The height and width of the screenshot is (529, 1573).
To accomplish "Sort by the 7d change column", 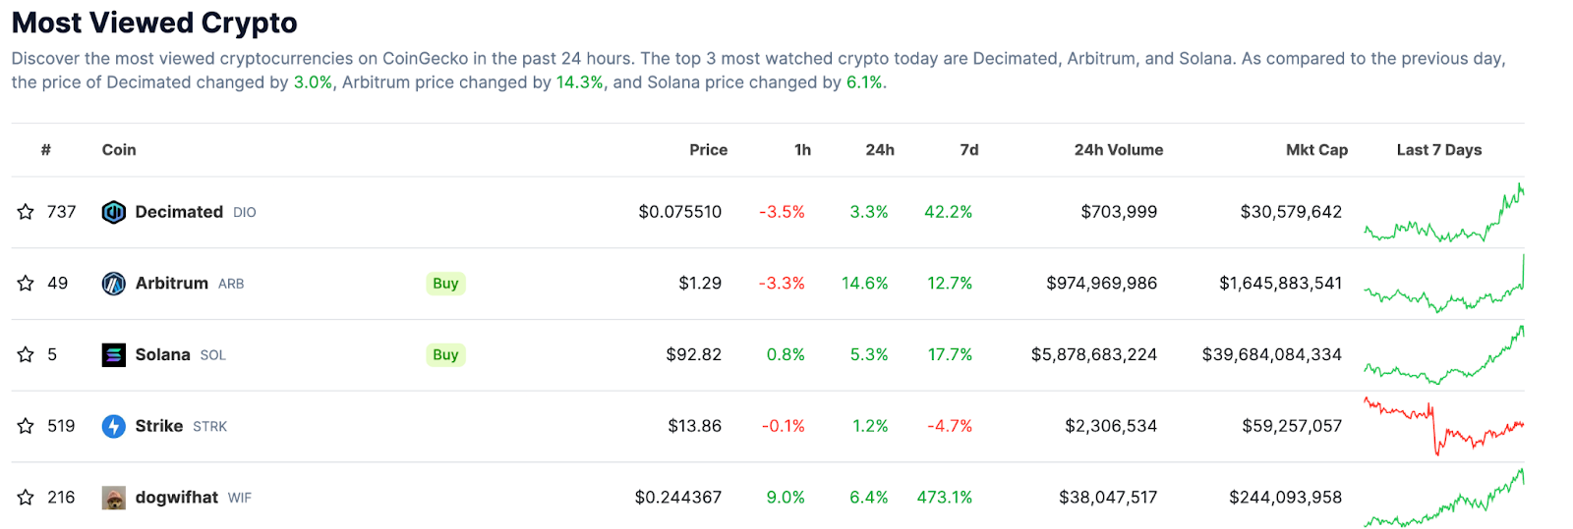I will (x=968, y=150).
